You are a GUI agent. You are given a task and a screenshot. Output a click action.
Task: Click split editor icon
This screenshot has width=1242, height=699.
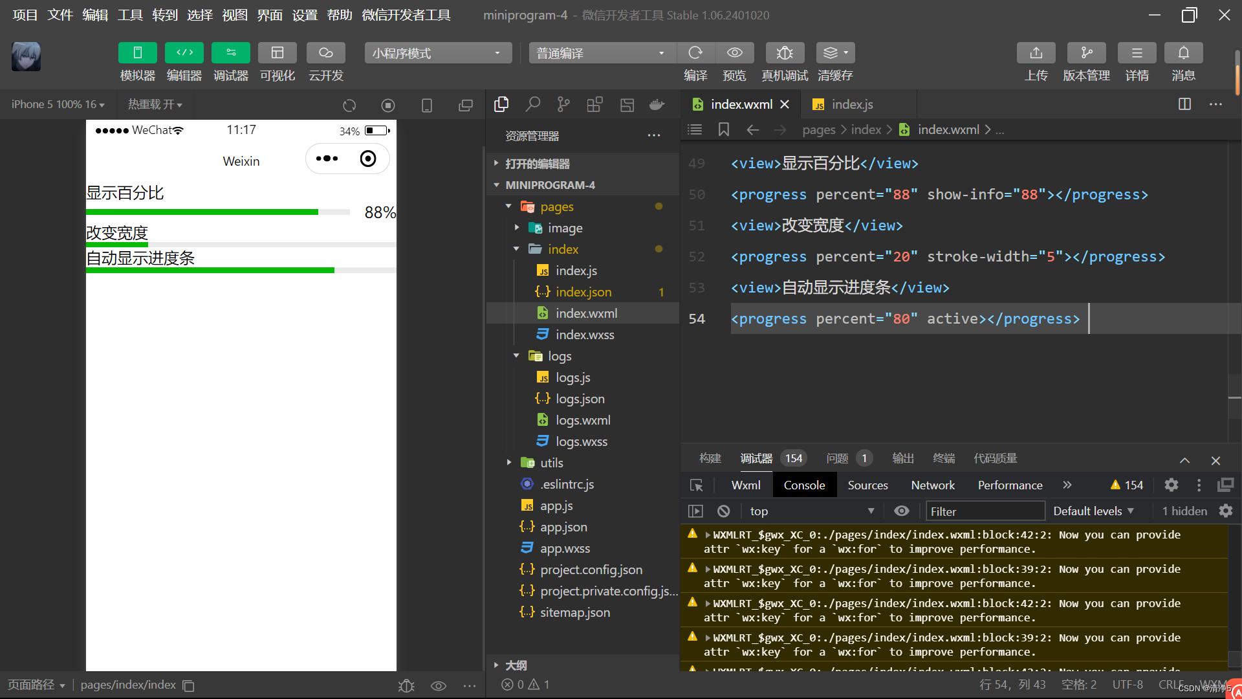click(x=1184, y=104)
